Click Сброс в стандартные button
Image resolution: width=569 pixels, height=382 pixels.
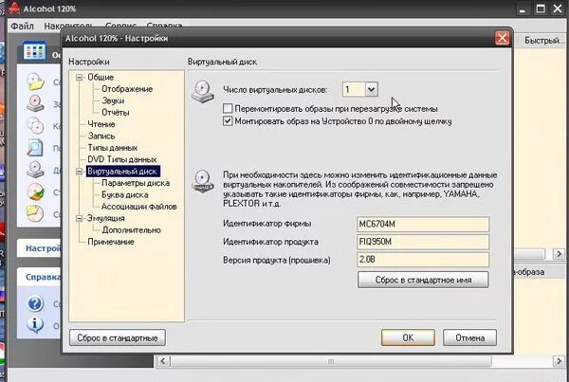point(118,337)
